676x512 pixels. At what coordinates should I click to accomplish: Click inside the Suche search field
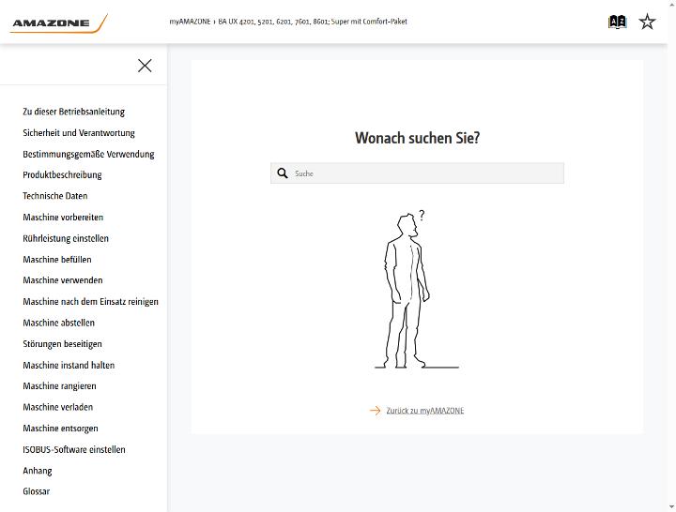pyautogui.click(x=417, y=173)
